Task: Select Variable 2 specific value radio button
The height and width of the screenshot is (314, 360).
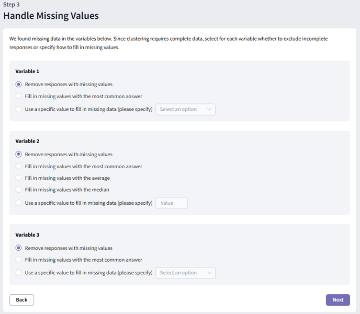Action: click(x=19, y=203)
